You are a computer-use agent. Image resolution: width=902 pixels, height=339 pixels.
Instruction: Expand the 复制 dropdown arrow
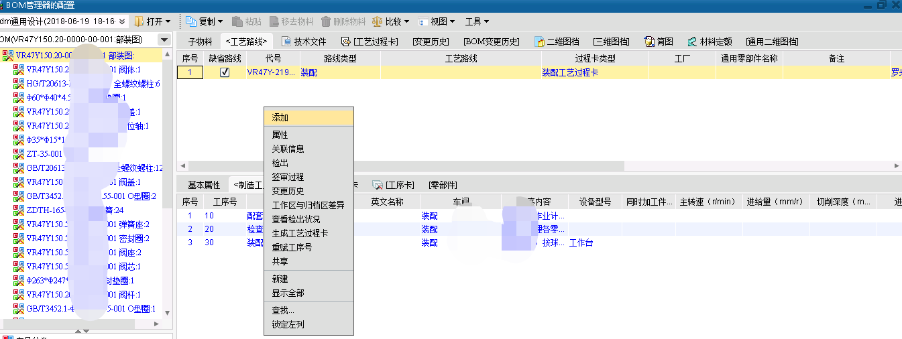click(220, 22)
